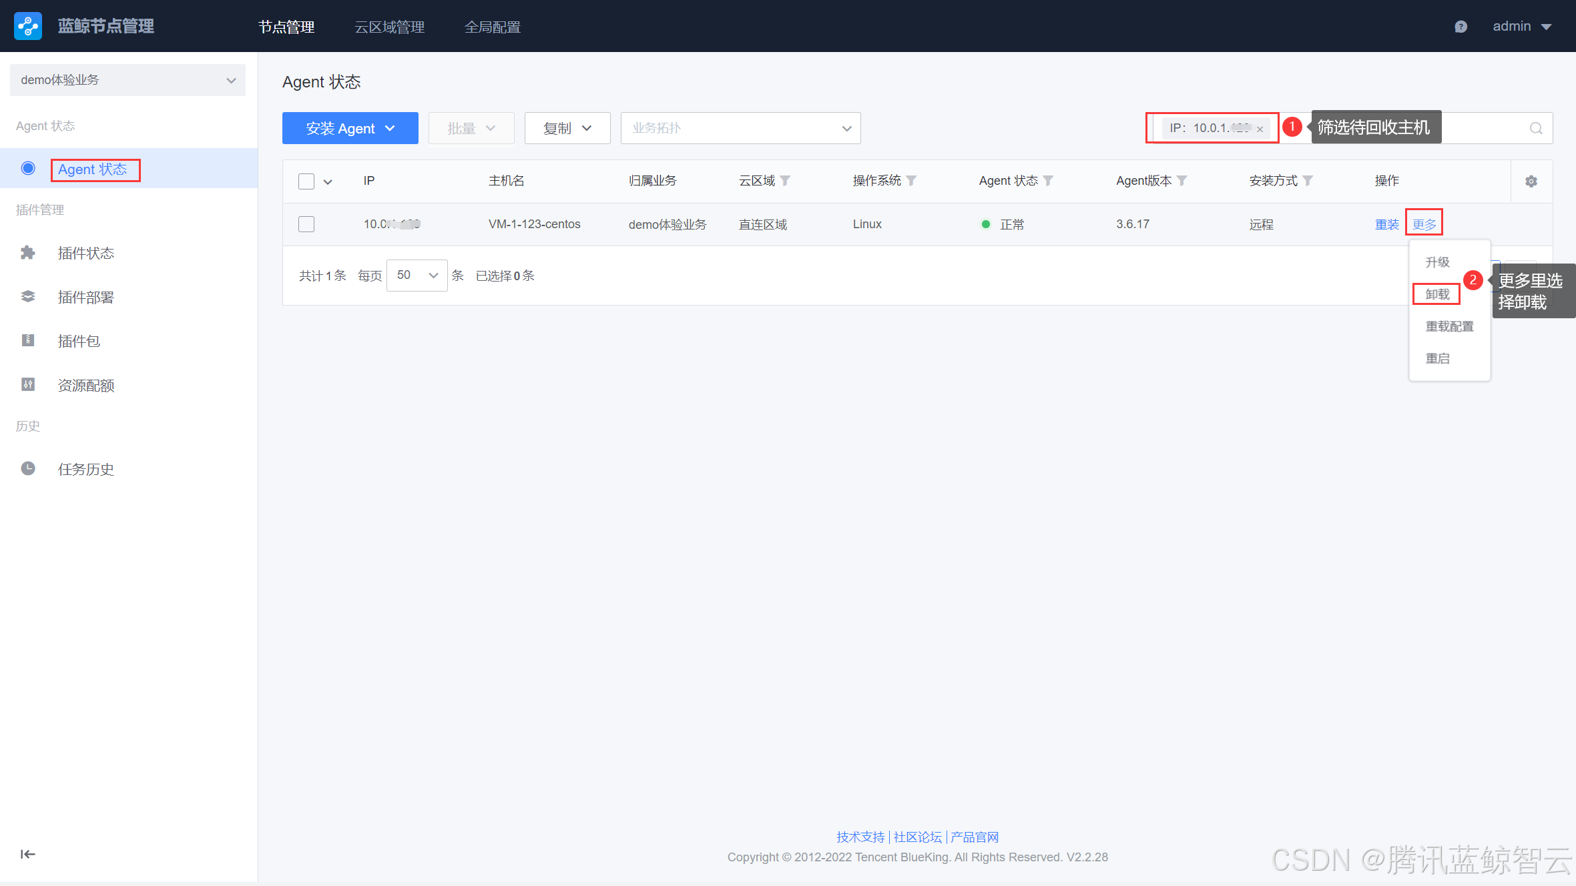
Task: Select 卸载 from the more menu
Action: point(1437,294)
